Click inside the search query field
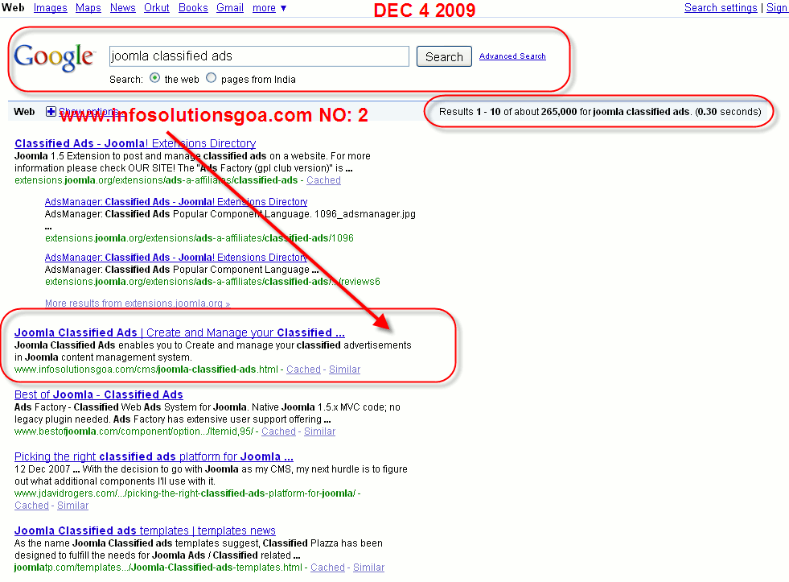This screenshot has width=789, height=582. point(259,56)
